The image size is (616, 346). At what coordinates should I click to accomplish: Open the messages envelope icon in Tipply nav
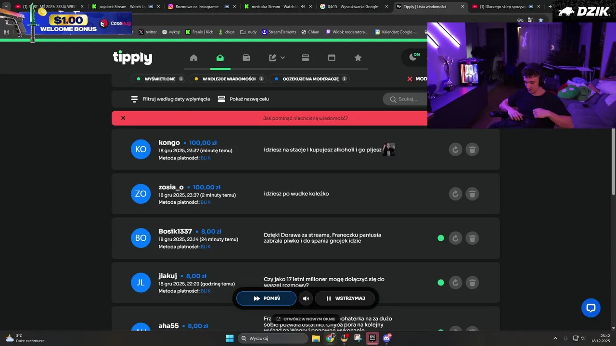pos(220,58)
